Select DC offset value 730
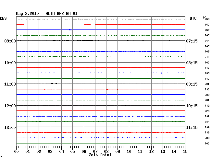Viewport: 211px width, 160px height. 207,89
